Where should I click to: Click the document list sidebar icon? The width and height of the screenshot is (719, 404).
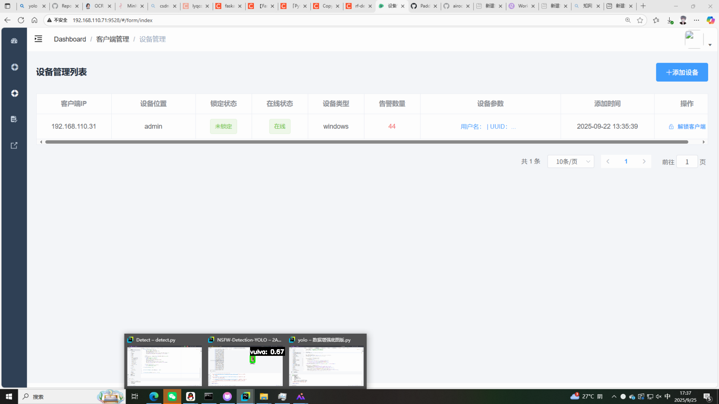point(14,119)
